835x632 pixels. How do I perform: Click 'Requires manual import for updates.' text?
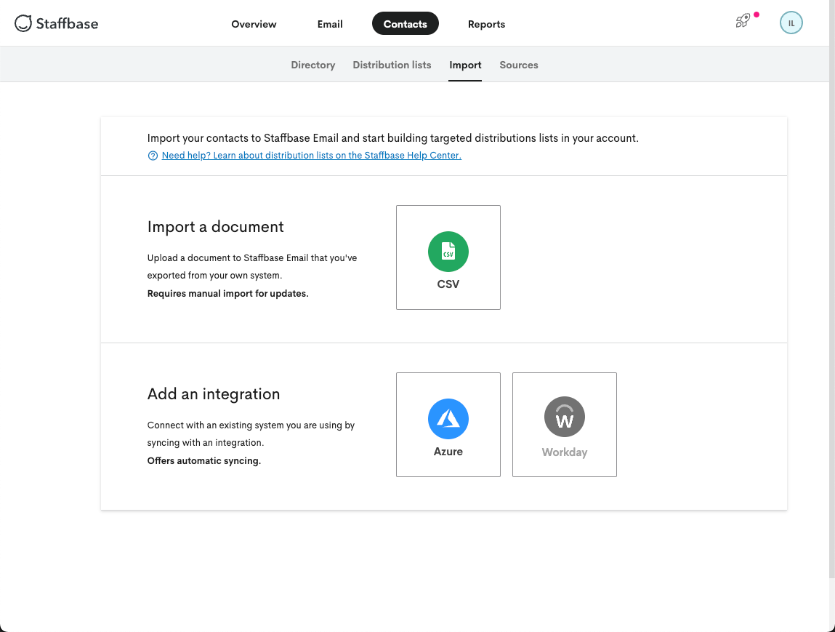(x=228, y=294)
